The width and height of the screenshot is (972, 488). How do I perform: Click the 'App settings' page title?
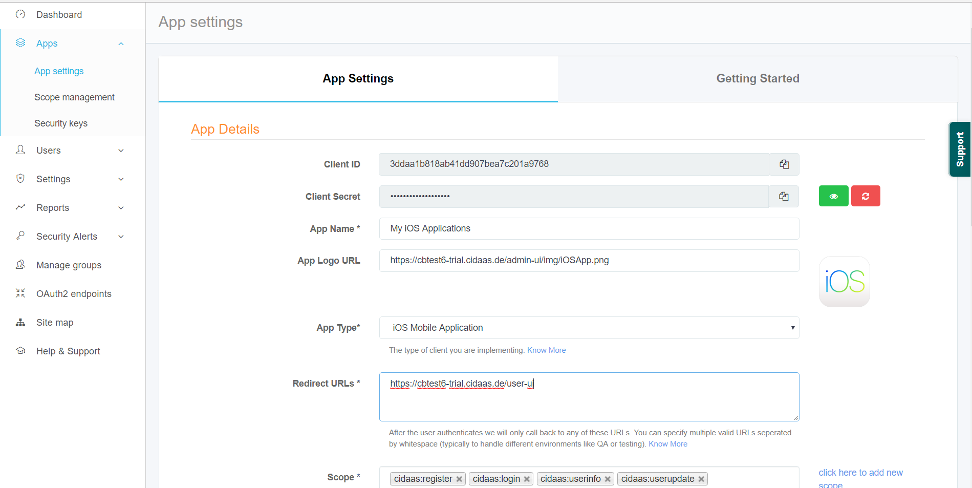[201, 22]
